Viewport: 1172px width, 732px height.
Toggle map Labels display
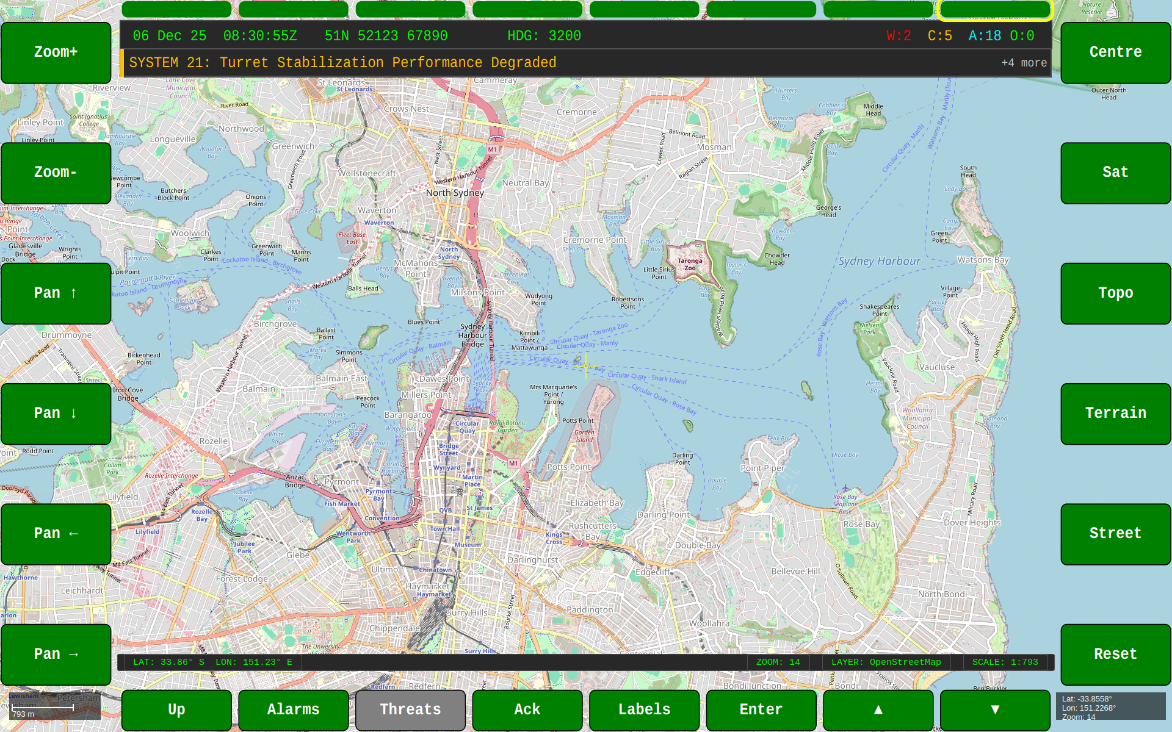[x=644, y=709]
